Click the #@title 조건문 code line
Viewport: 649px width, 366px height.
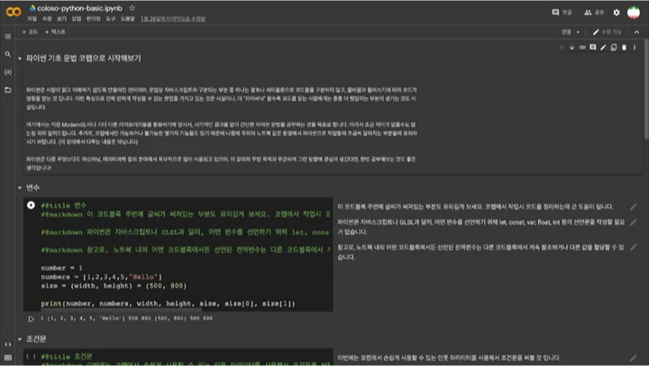click(x=66, y=356)
